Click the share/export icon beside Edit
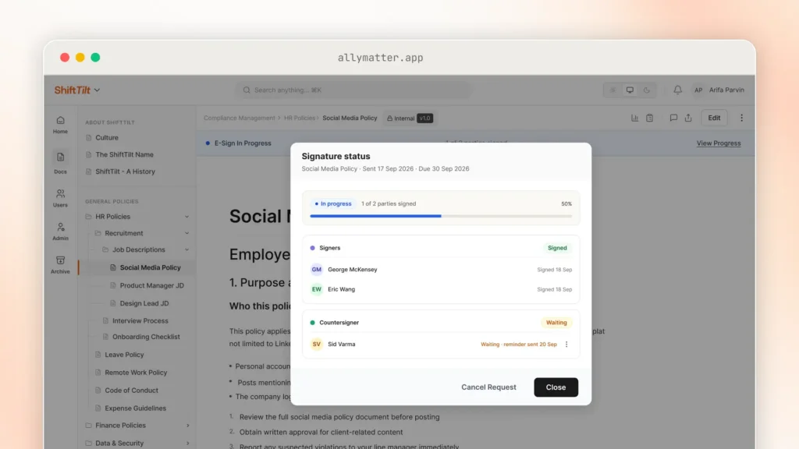 point(688,118)
